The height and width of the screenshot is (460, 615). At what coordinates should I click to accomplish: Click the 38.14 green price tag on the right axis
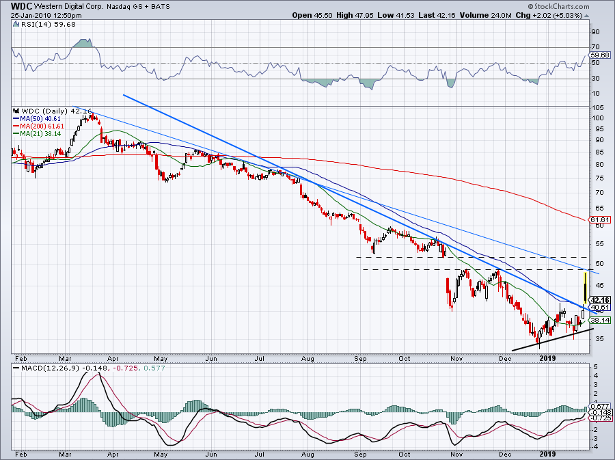click(x=601, y=320)
